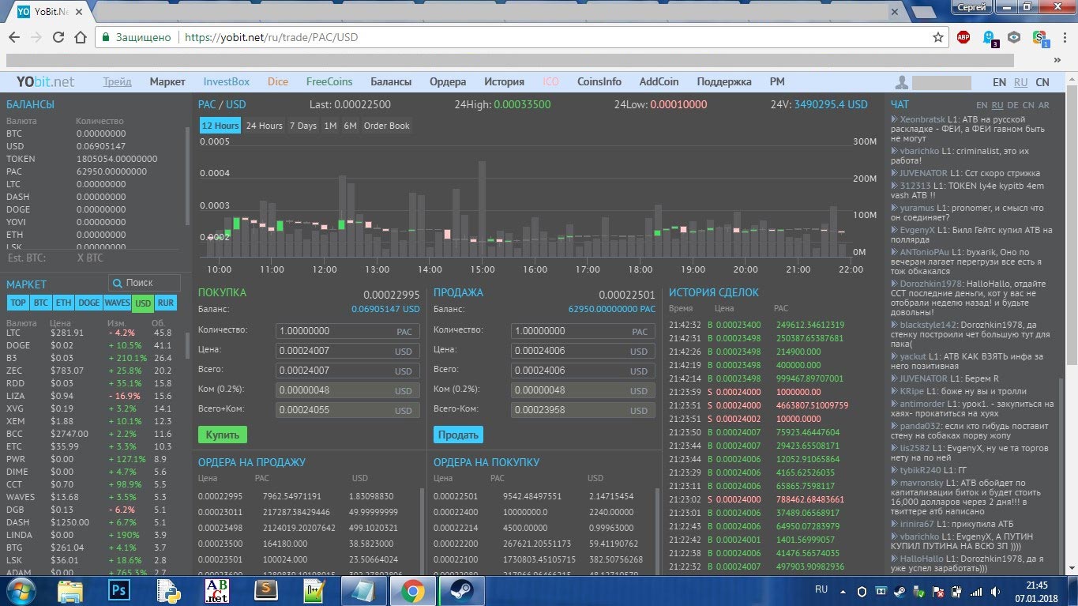Switch the chart to 24 Hours
The image size is (1078, 606).
pos(264,126)
